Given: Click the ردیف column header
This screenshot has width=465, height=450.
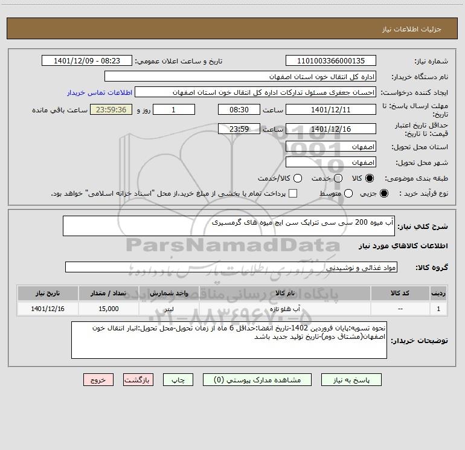Looking at the screenshot, I should click(438, 293).
